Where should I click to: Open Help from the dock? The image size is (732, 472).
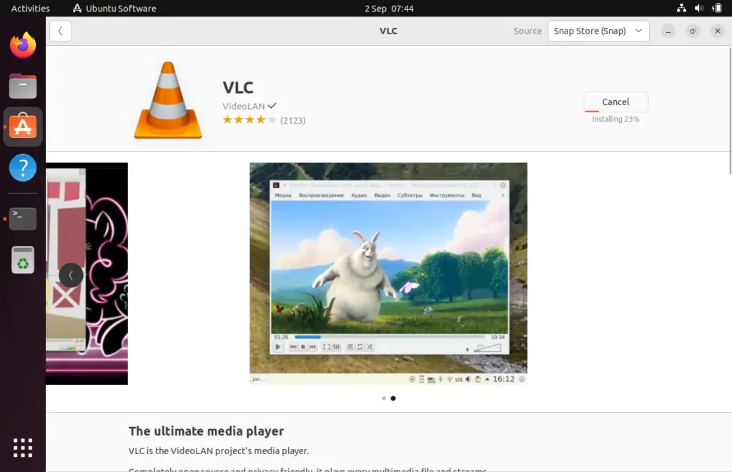coord(23,167)
